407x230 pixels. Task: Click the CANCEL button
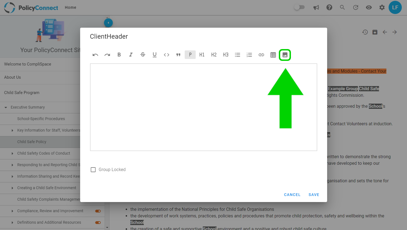[x=292, y=195]
